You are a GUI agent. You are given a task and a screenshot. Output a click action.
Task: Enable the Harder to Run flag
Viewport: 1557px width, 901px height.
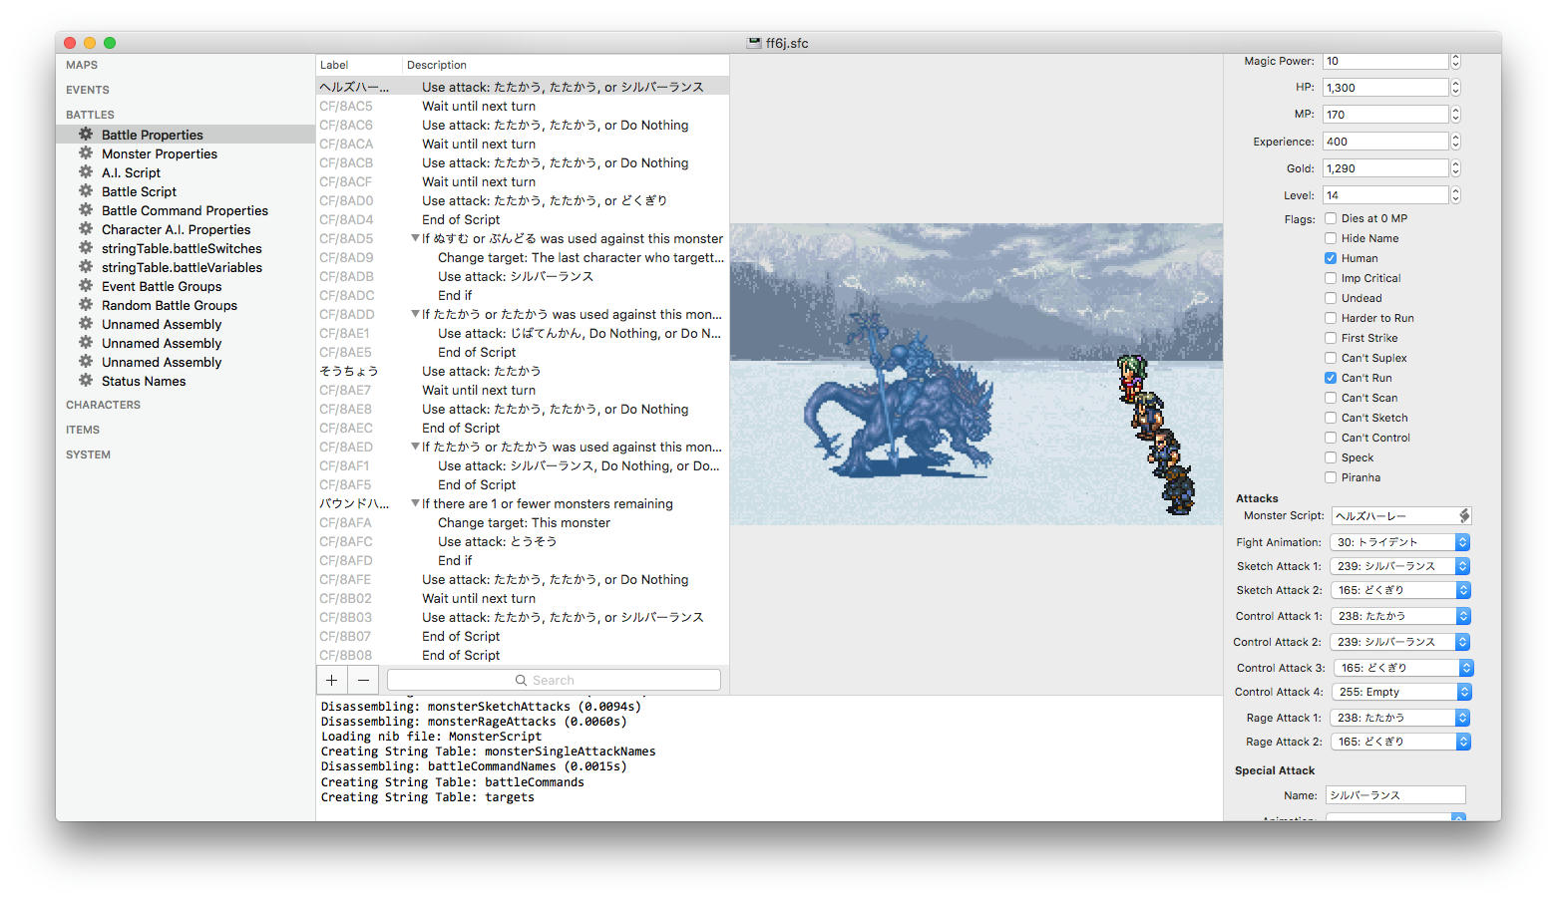pyautogui.click(x=1331, y=318)
